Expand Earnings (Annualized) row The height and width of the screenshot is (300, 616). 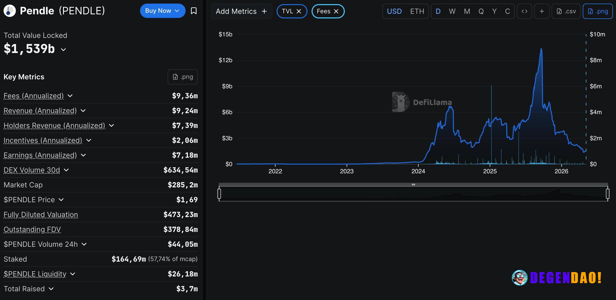pos(83,155)
